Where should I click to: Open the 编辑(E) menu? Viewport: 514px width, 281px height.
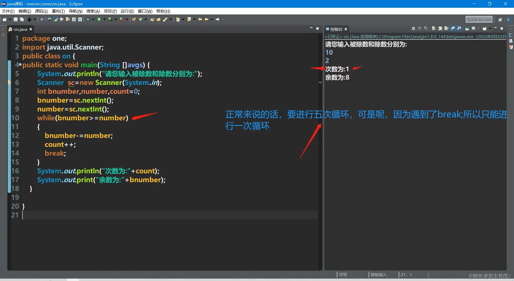[25, 11]
